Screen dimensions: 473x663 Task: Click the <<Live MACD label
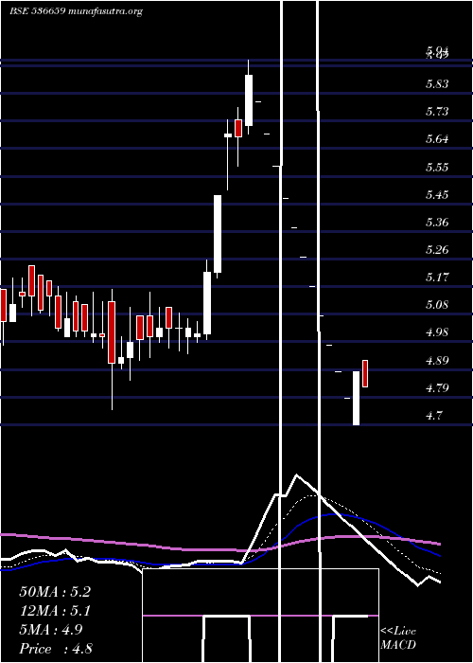398,638
